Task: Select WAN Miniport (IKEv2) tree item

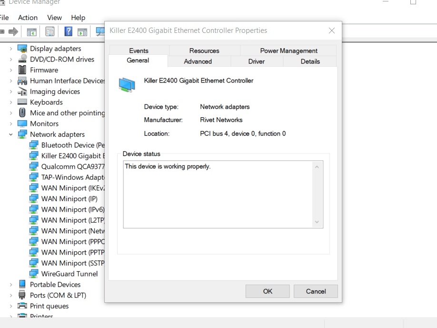Action: (73, 188)
